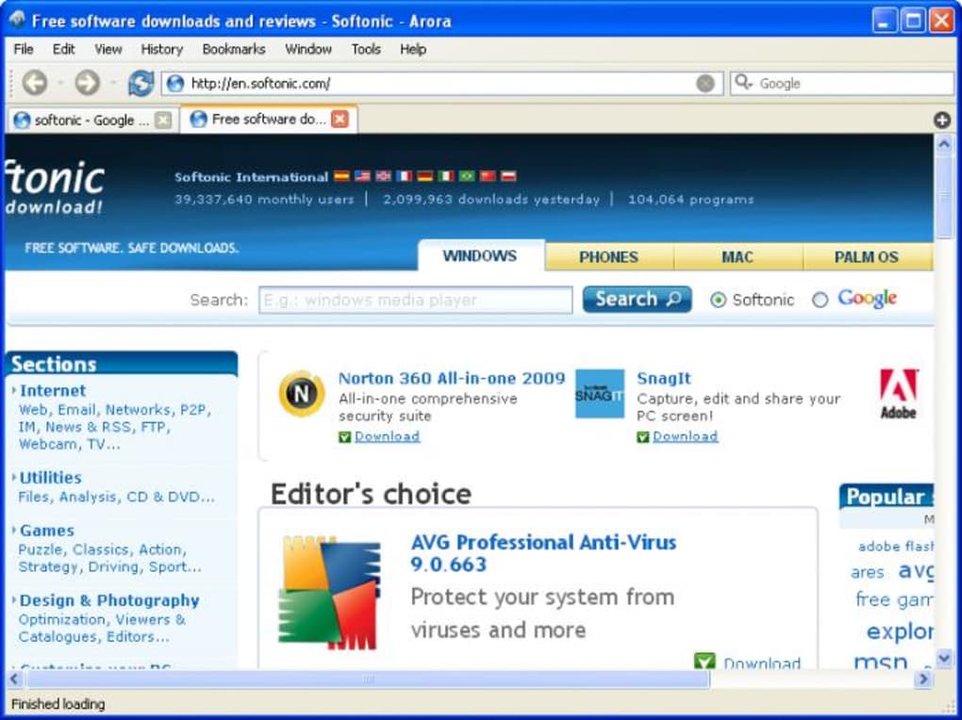The height and width of the screenshot is (720, 962).
Task: Open a new tab with the plus icon
Action: (941, 120)
